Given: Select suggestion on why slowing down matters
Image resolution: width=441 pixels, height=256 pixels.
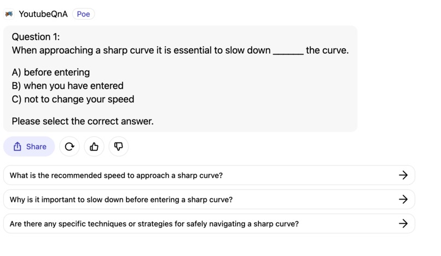Looking at the screenshot, I should pos(121,200).
